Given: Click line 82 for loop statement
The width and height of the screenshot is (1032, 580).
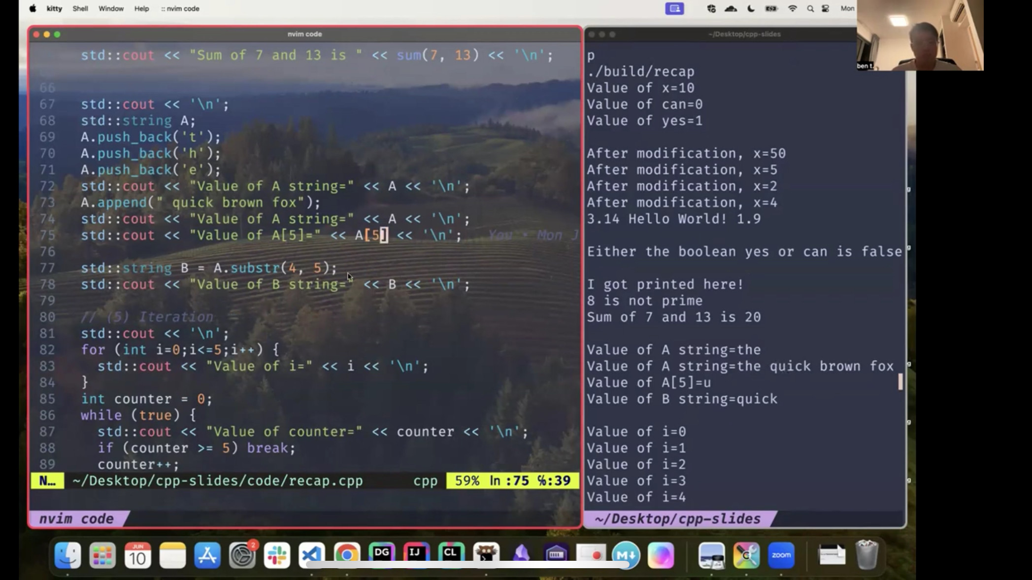Looking at the screenshot, I should 180,350.
